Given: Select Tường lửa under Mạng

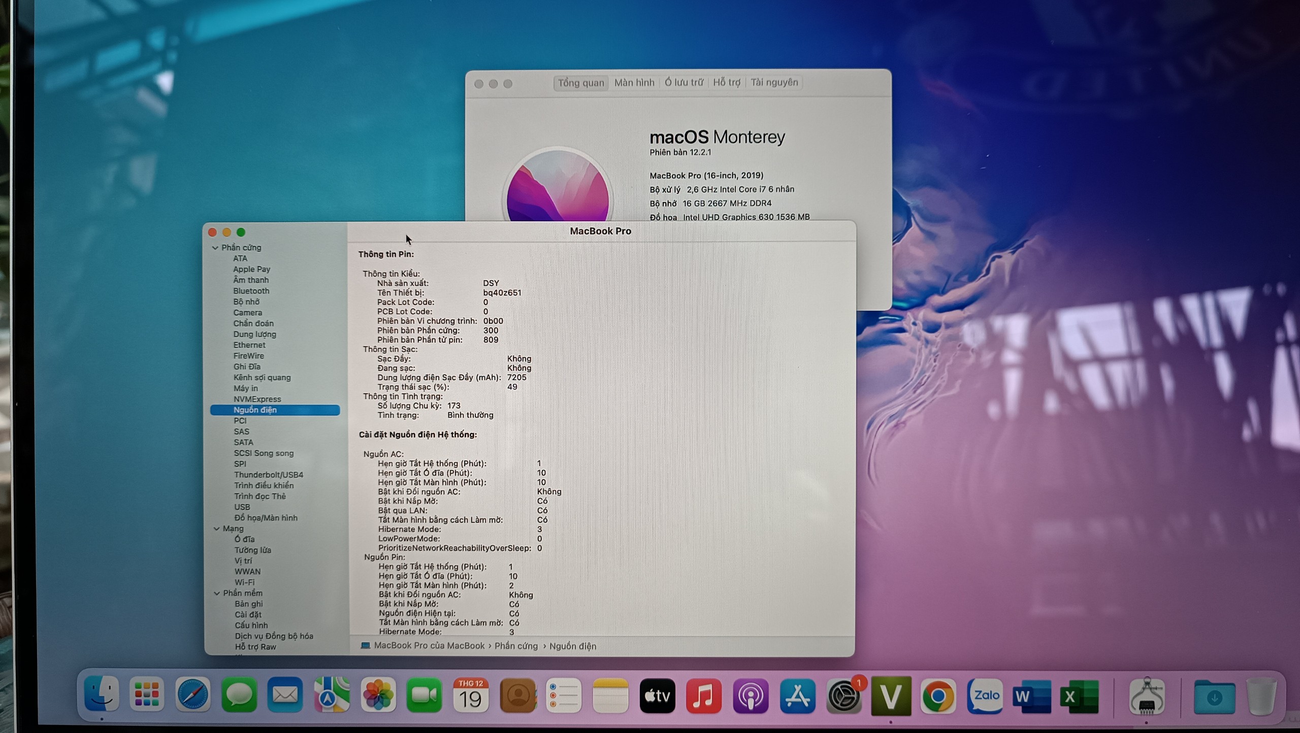Looking at the screenshot, I should [x=252, y=550].
